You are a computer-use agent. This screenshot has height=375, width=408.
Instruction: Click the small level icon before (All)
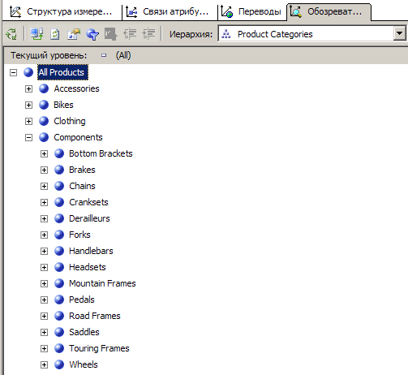click(x=104, y=55)
